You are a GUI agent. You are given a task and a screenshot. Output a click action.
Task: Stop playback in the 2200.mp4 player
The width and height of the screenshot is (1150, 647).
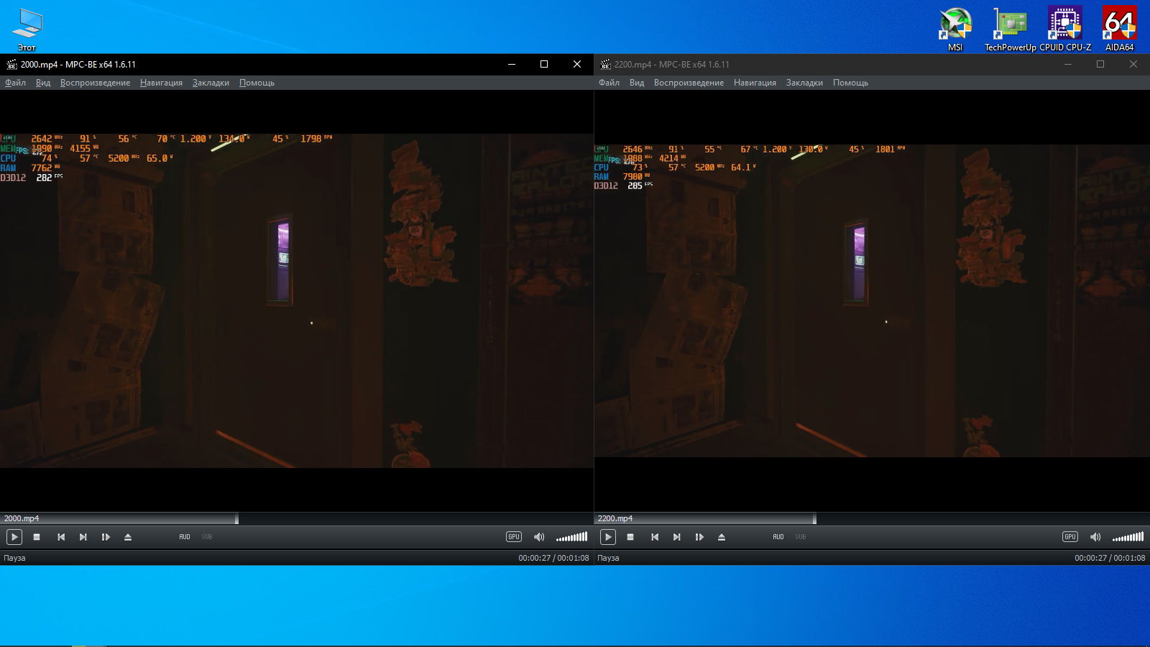pos(630,537)
